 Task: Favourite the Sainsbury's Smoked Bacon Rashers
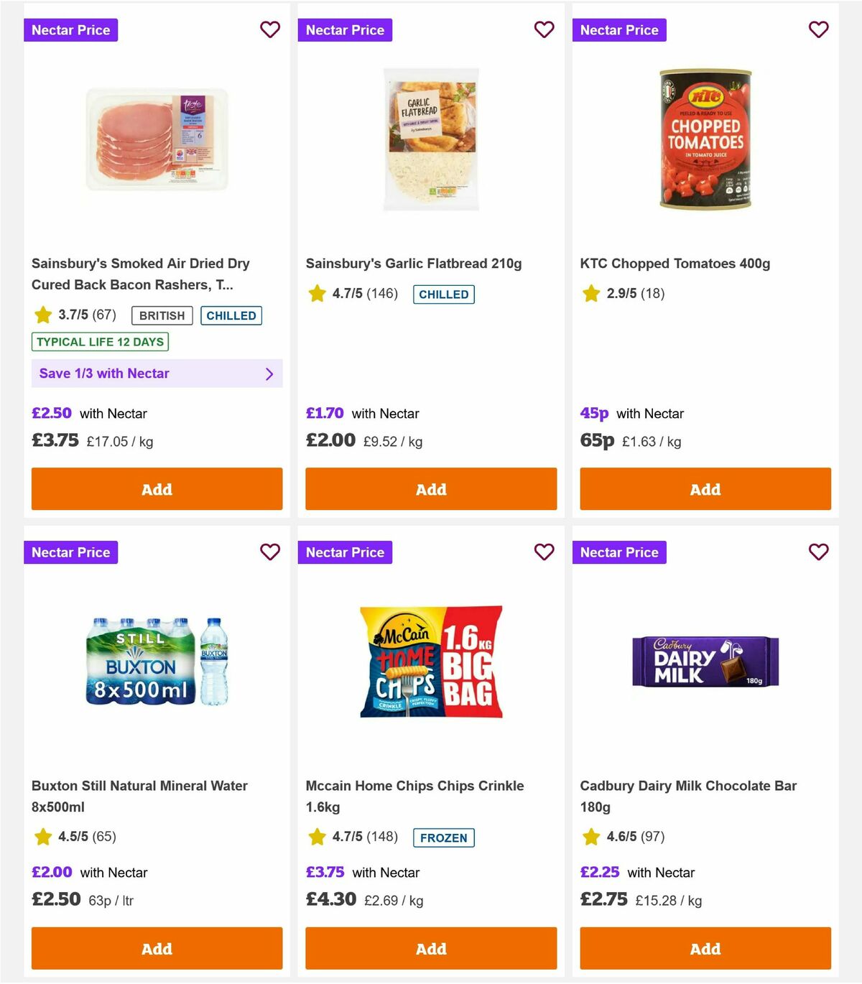(x=270, y=30)
